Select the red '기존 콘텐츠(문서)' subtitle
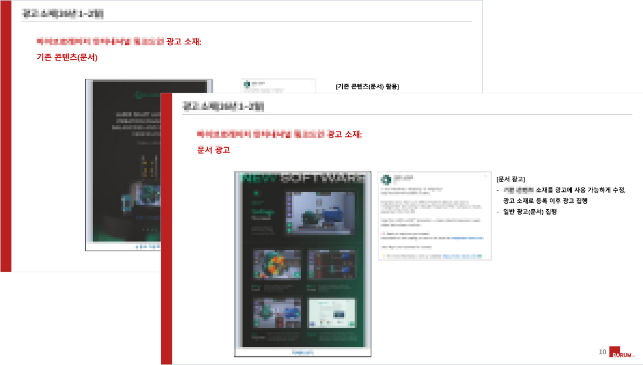 [66, 57]
